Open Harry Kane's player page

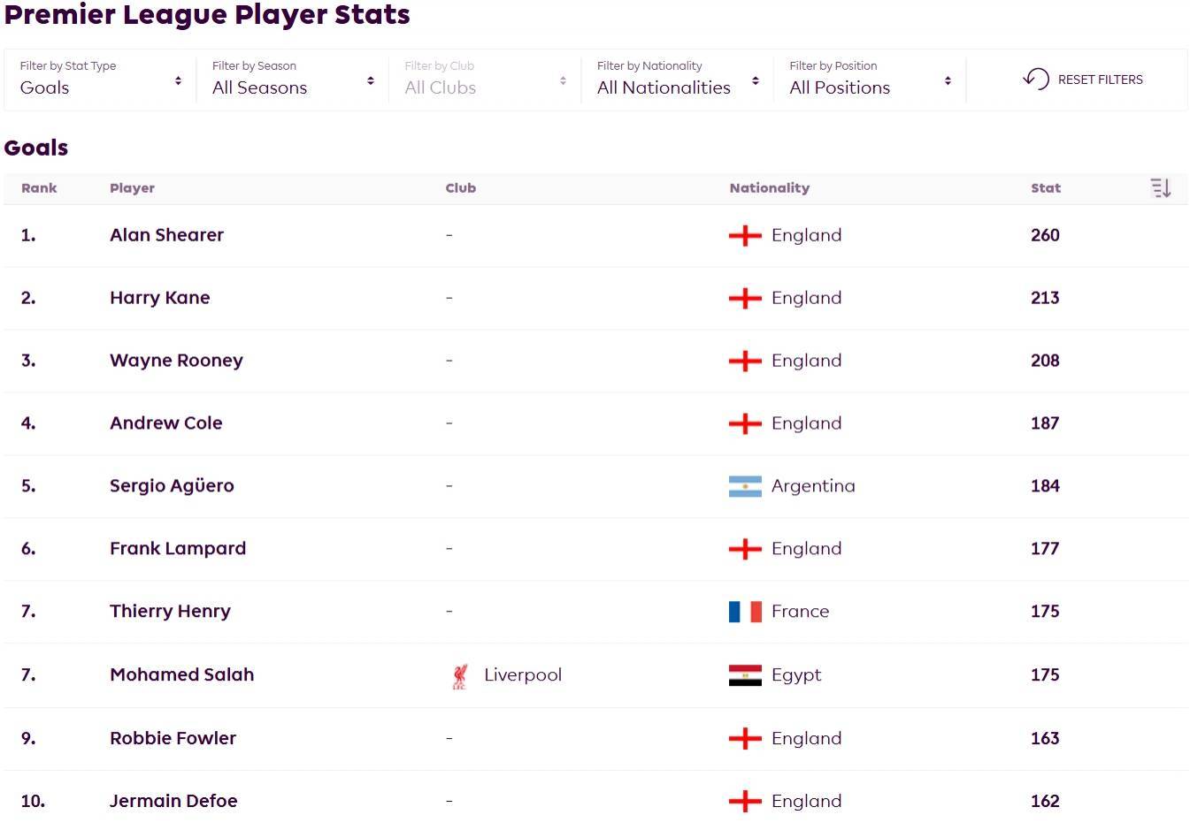[159, 298]
